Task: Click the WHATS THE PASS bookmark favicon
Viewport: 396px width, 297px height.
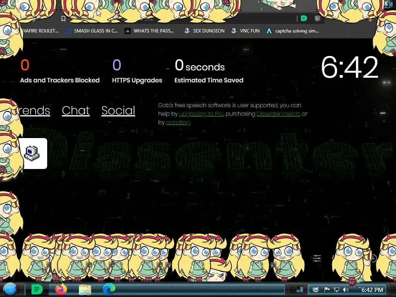Action: (128, 31)
